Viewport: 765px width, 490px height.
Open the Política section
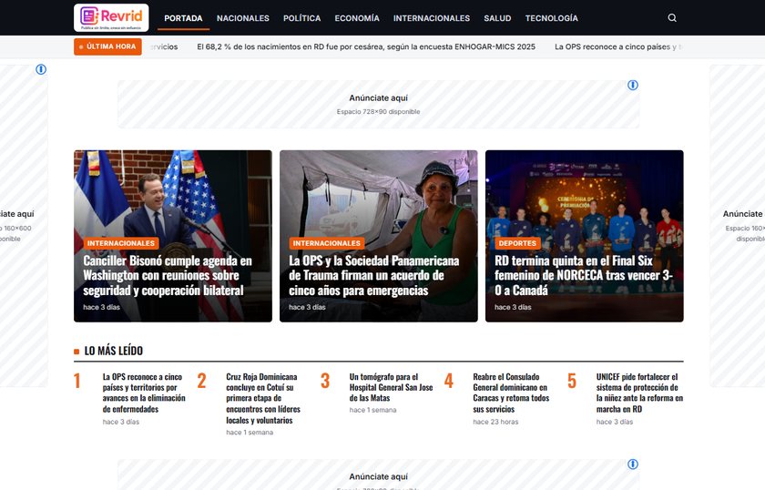click(x=302, y=18)
